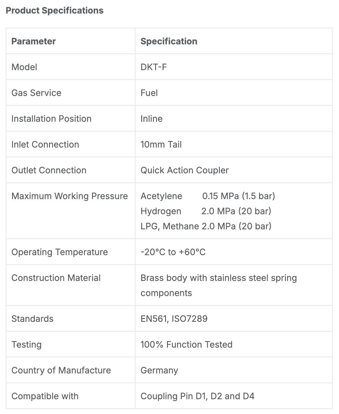Click the Product Specifications heading
Screen dimensions: 339x414
click(x=55, y=10)
